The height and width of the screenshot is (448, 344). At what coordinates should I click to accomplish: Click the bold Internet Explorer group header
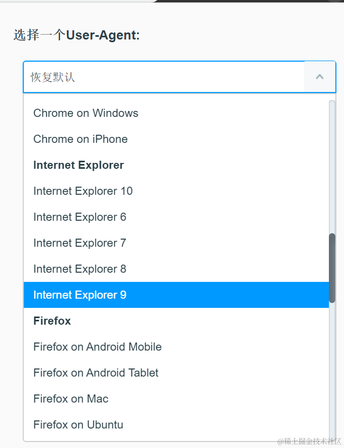78,165
